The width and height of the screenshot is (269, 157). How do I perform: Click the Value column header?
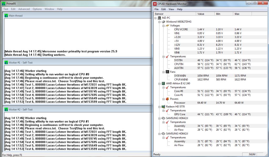[x=205, y=14]
